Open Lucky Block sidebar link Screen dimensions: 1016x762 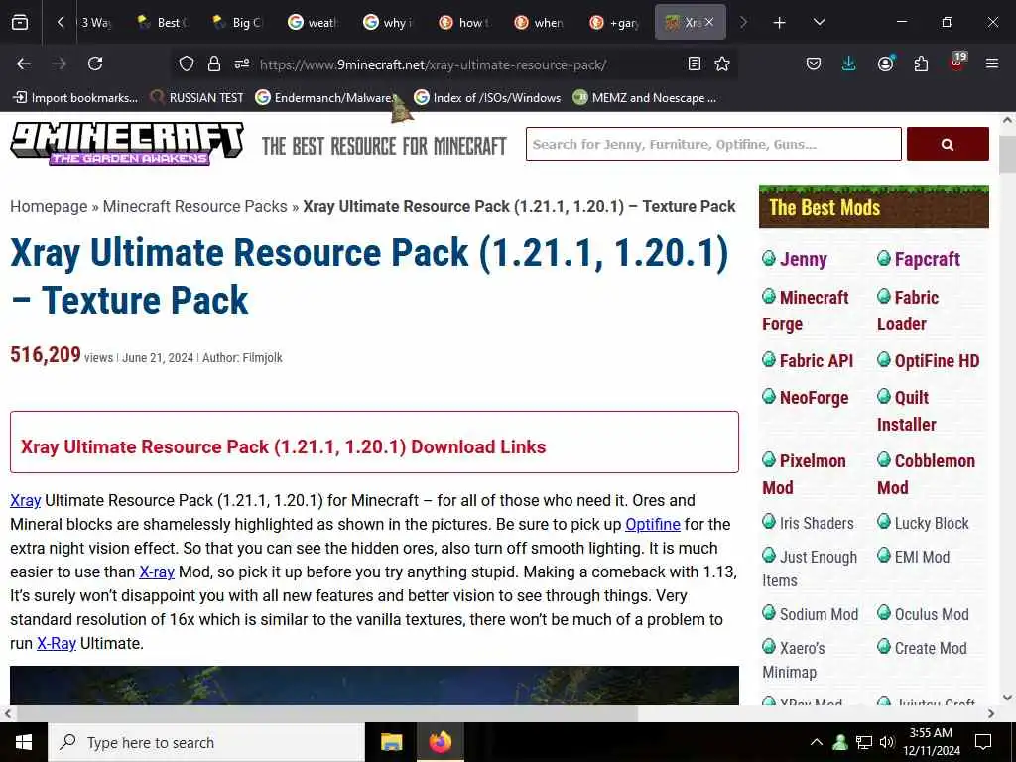931,523
